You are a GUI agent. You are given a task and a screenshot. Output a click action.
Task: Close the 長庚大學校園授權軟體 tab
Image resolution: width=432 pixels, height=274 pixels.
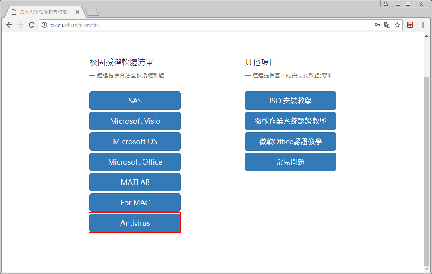click(x=77, y=12)
